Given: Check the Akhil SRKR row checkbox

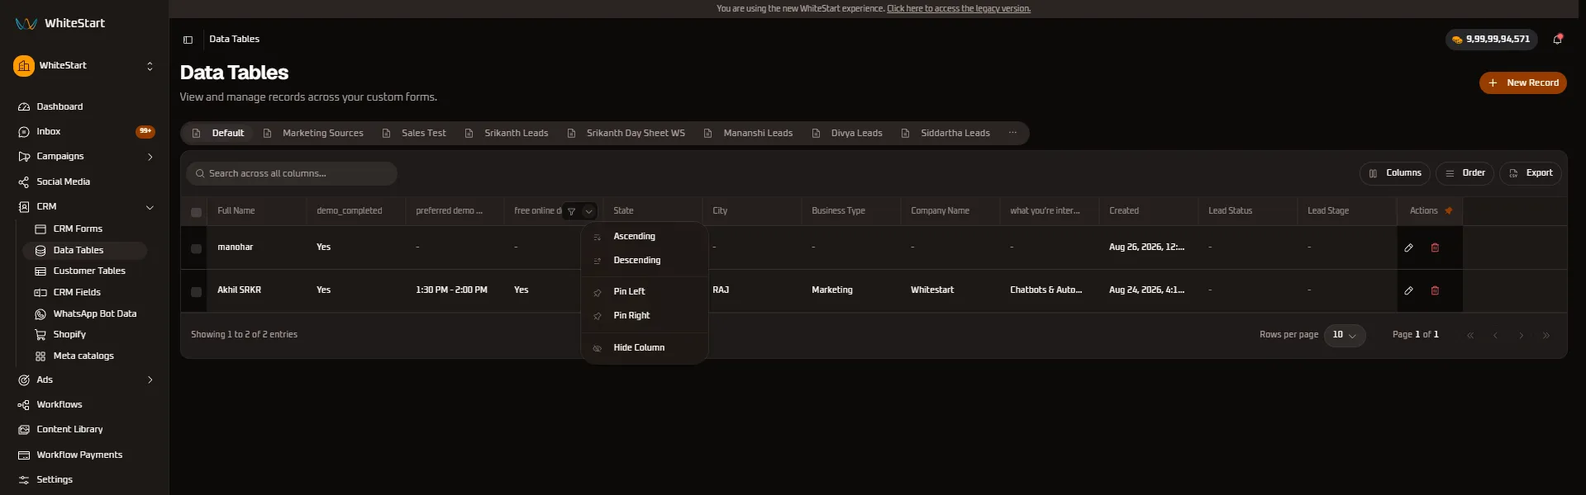Looking at the screenshot, I should pos(196,291).
